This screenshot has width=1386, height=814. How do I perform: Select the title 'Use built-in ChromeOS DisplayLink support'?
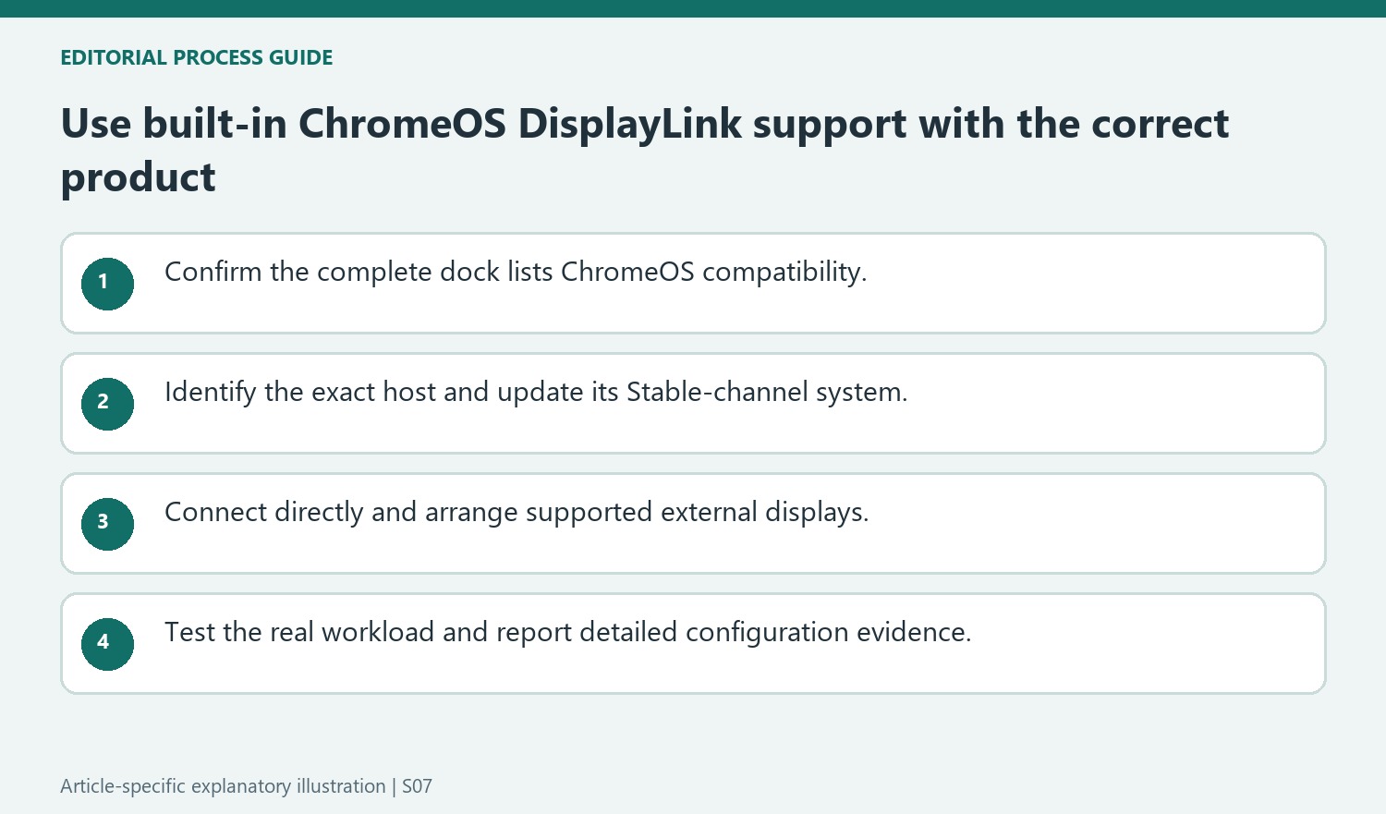[x=484, y=124]
